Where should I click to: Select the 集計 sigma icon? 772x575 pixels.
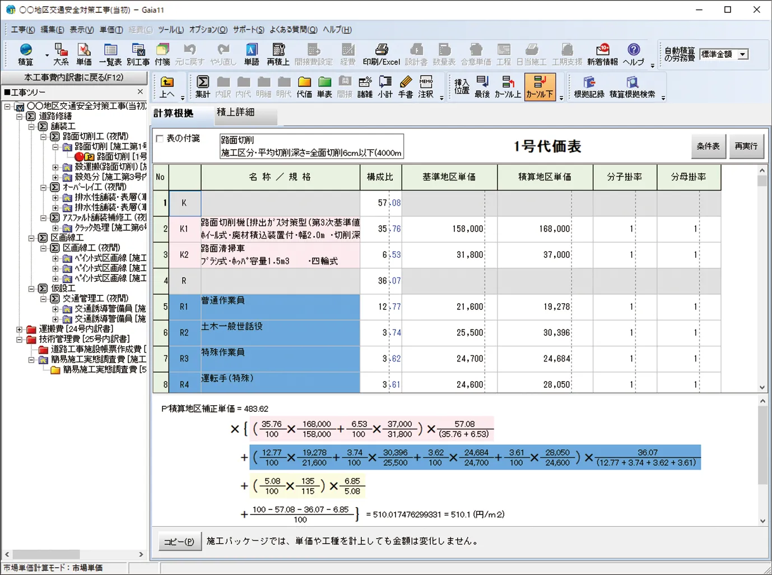point(203,87)
